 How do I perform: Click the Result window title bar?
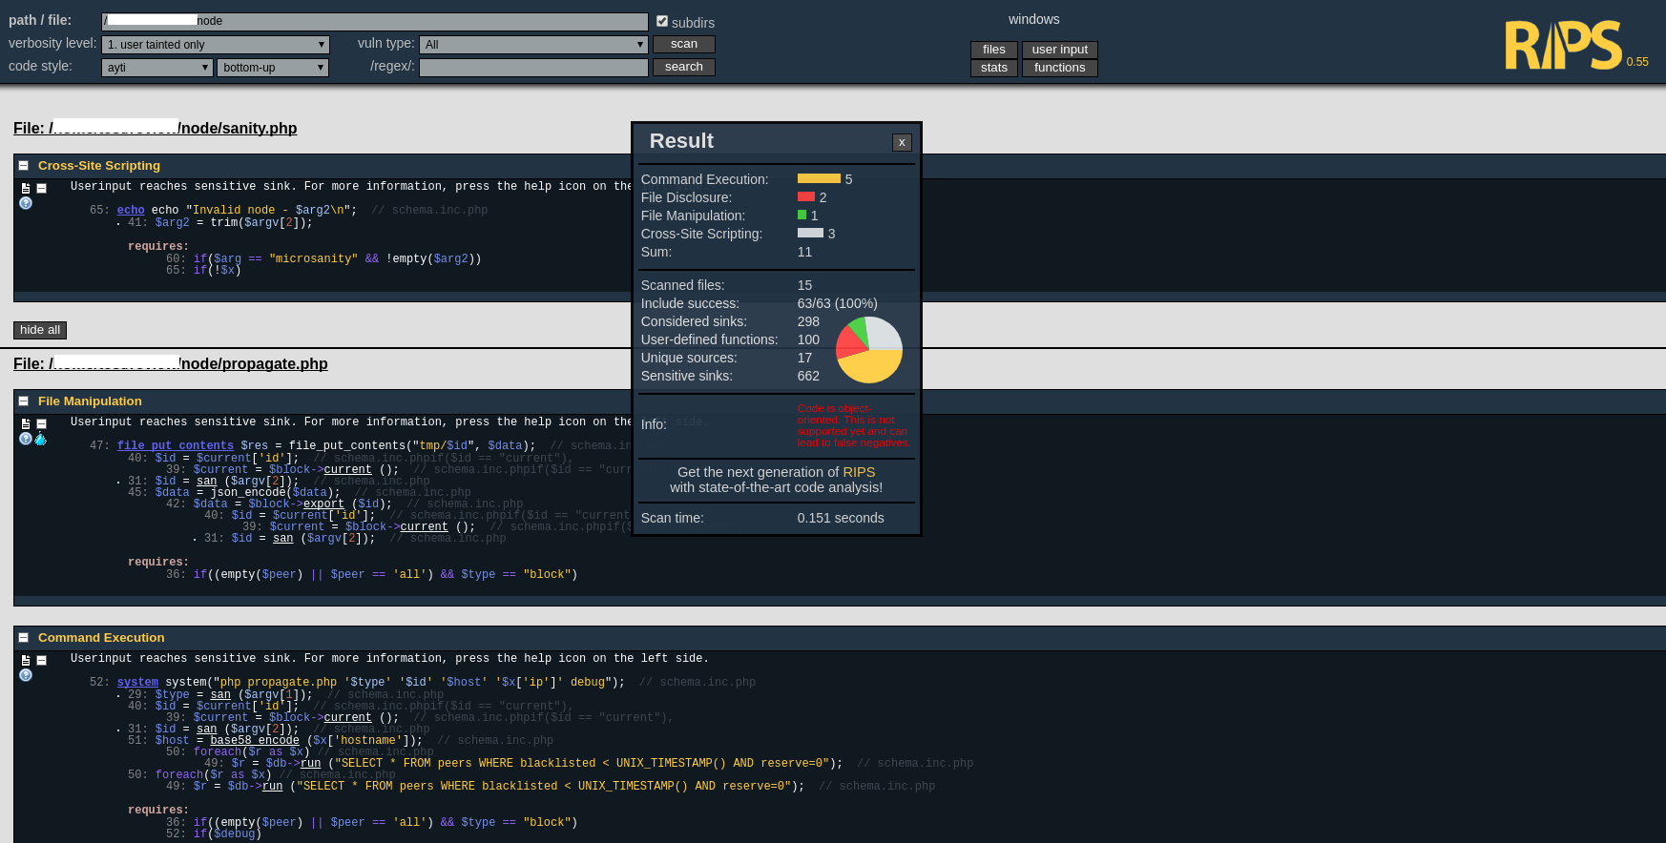[x=777, y=141]
